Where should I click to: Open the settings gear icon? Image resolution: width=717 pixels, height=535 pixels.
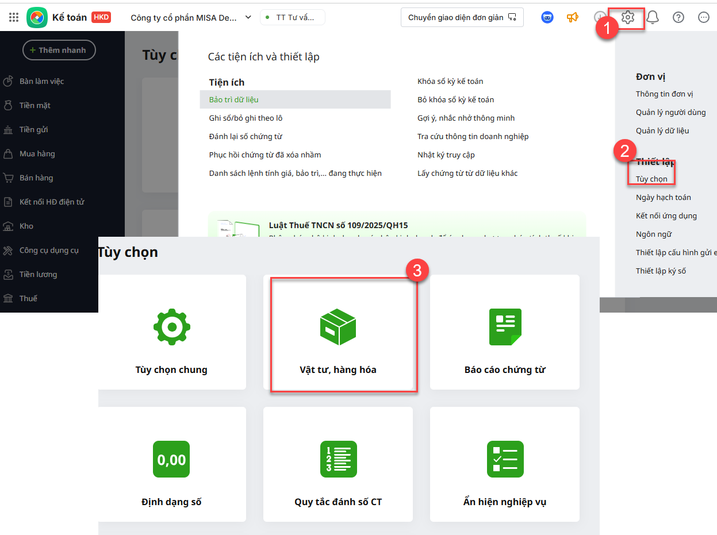tap(627, 18)
